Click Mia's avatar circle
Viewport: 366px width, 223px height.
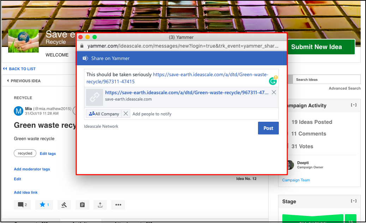tap(18, 111)
